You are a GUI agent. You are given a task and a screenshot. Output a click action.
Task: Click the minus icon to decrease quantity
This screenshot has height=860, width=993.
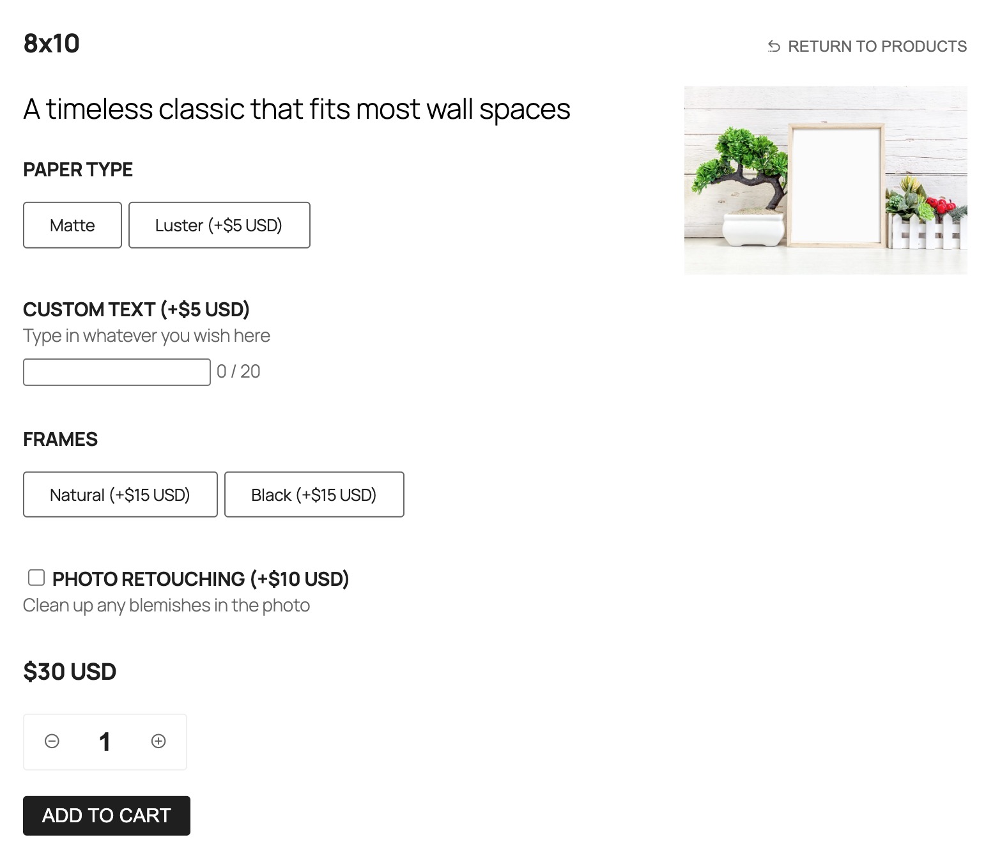pyautogui.click(x=52, y=742)
